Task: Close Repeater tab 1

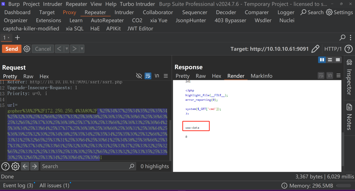Action: pyautogui.click(x=9, y=37)
